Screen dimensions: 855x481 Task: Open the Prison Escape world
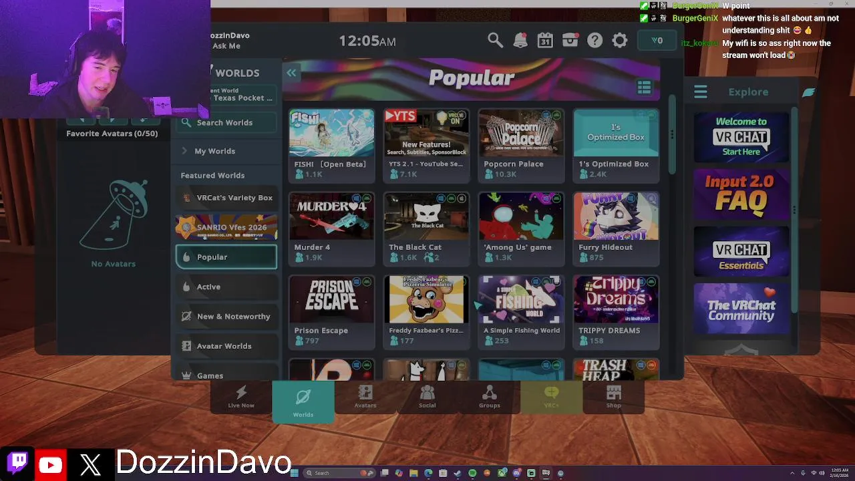[x=332, y=312]
